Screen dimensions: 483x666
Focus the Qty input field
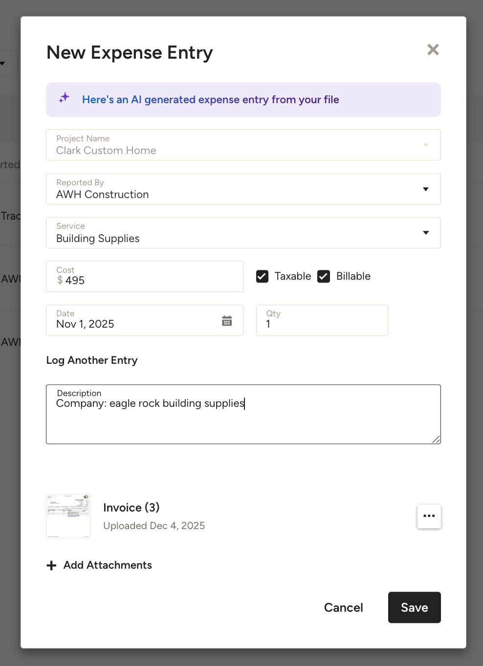(x=322, y=324)
